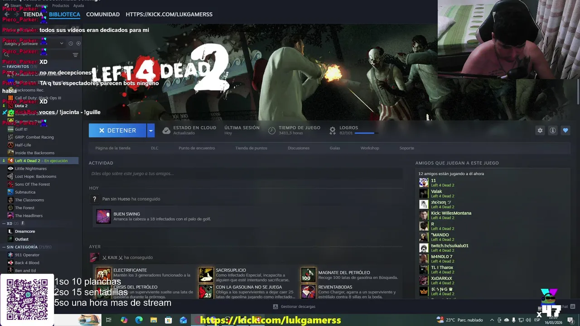This screenshot has width=580, height=326.
Task: Click the Tiempo de juego clock icon
Action: (271, 130)
